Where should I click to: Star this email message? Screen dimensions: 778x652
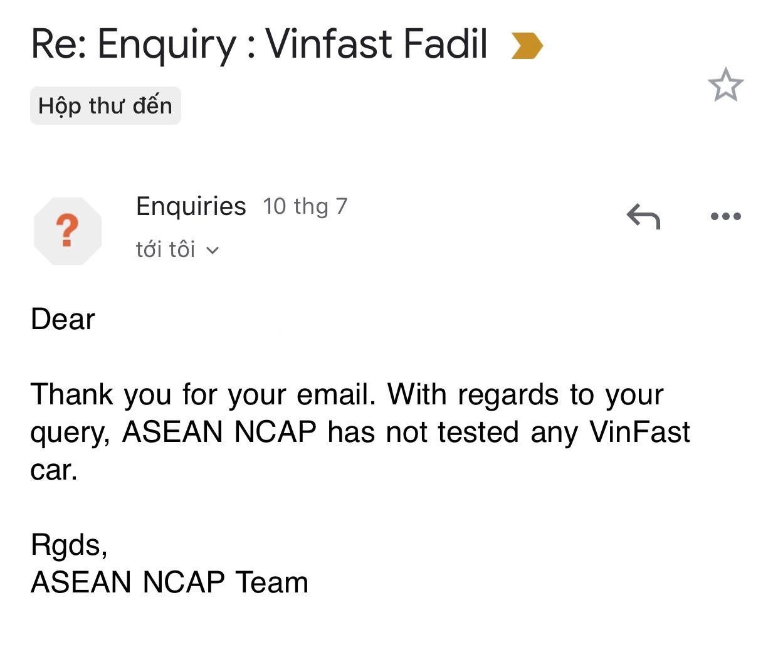(x=725, y=85)
